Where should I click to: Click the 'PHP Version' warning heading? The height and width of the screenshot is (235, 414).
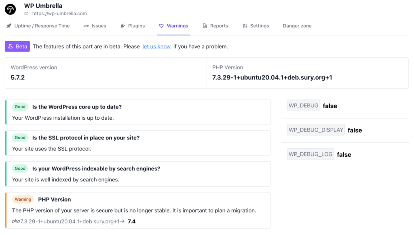pos(55,200)
